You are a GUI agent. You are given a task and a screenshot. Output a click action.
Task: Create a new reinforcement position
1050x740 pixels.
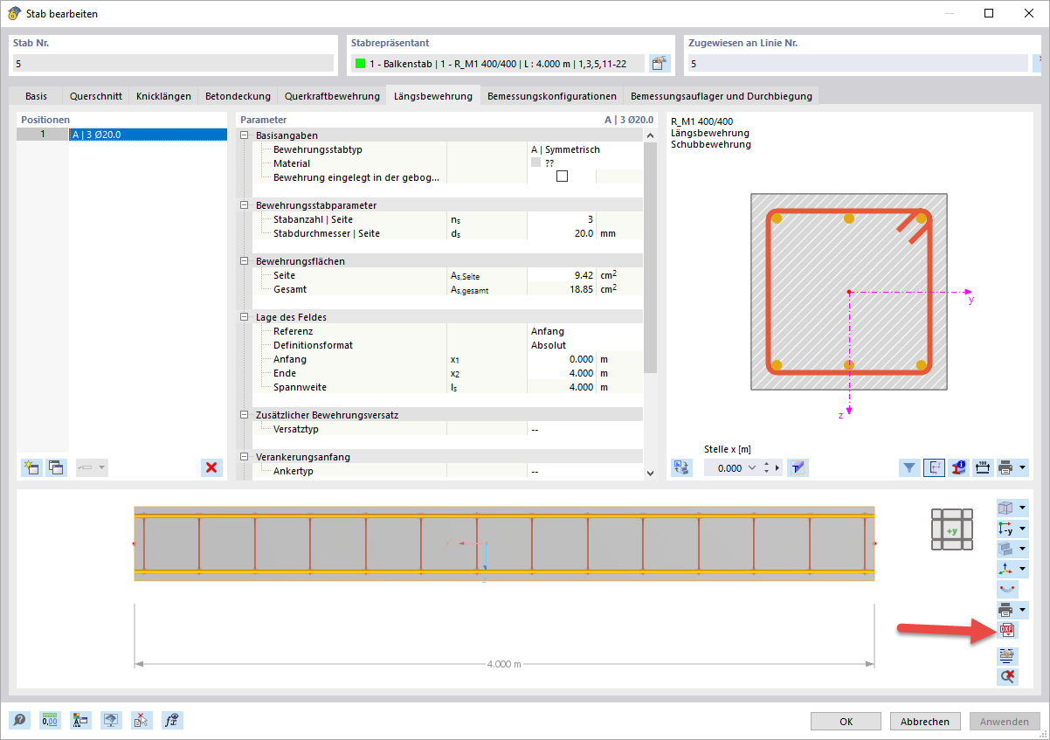tap(31, 467)
